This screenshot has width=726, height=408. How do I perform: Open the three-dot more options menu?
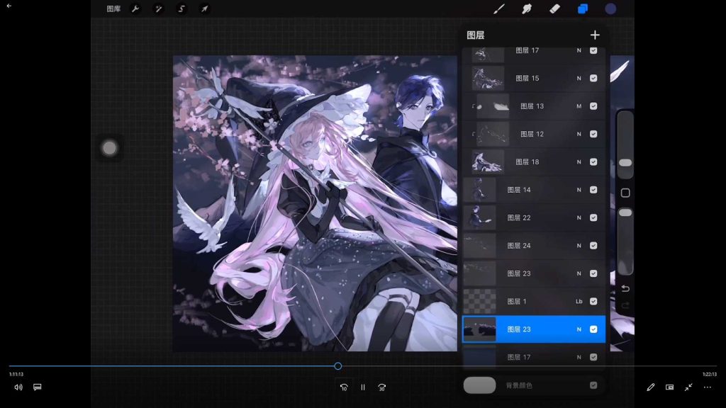click(706, 387)
